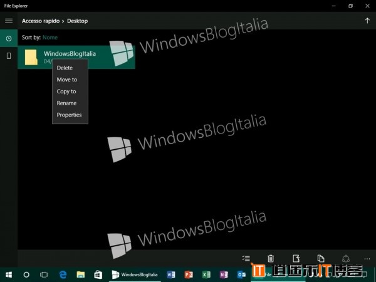Click the copy icon in bottom bar

(321, 258)
